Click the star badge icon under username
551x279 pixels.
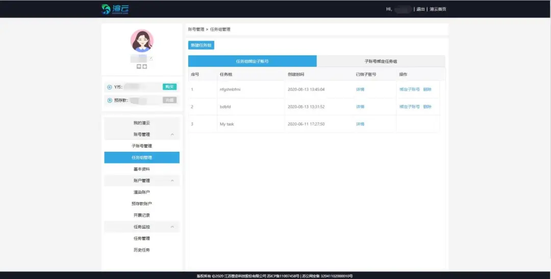(145, 66)
